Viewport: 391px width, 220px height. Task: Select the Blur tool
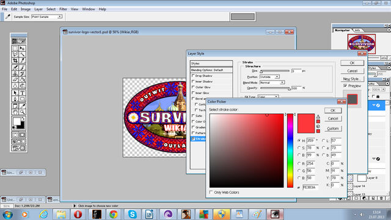tap(15, 86)
